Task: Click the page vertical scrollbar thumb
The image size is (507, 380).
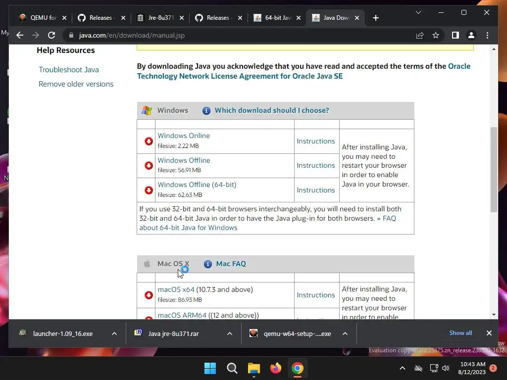Action: 494,170
